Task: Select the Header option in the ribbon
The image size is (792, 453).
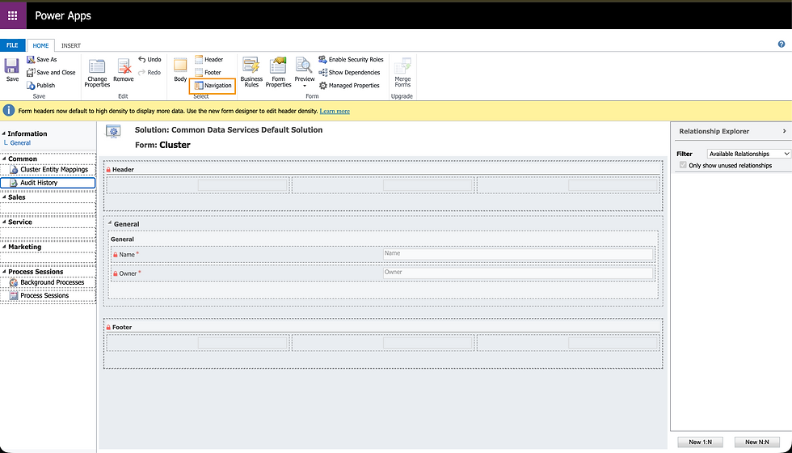Action: point(209,60)
